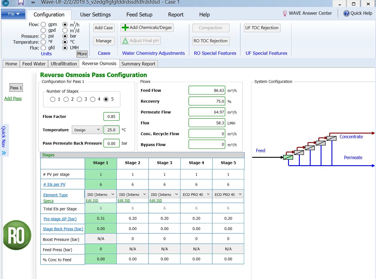
Task: Open the Pre-stage ΔP (bar) link
Action: tap(60, 219)
